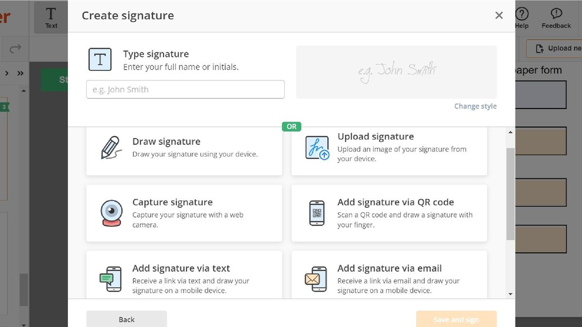Viewport: 582px width, 327px height.
Task: Choose the Upload signature image icon
Action: (x=317, y=148)
